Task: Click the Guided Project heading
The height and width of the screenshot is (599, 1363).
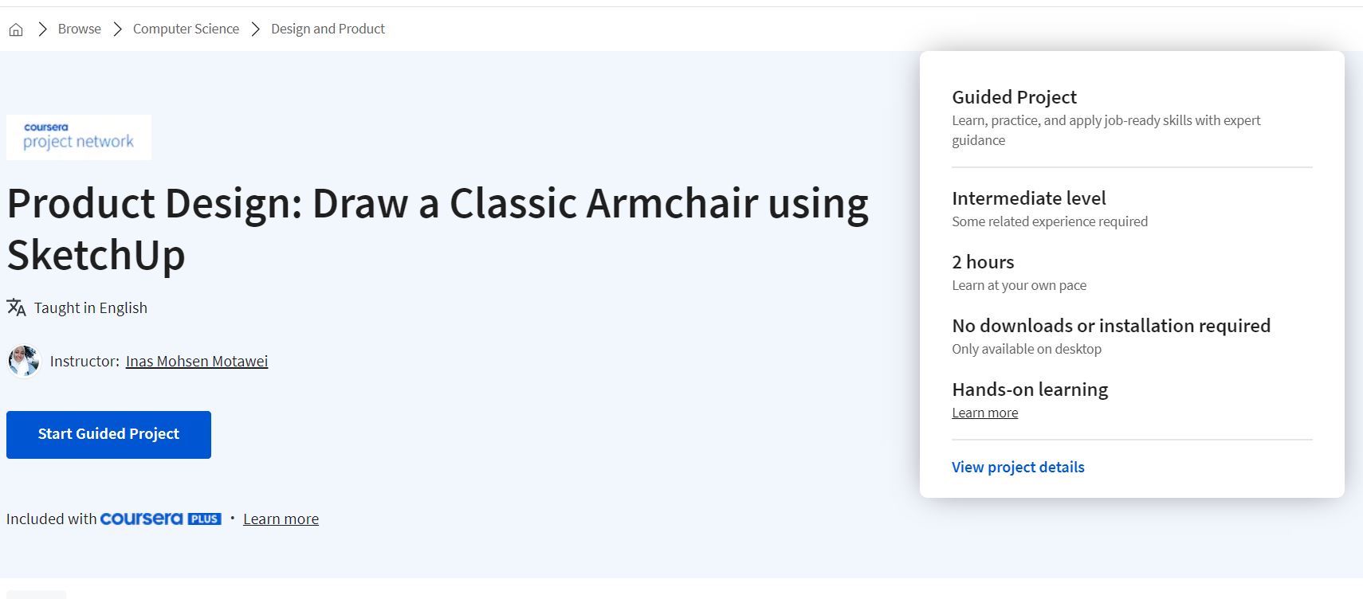Action: point(1014,97)
